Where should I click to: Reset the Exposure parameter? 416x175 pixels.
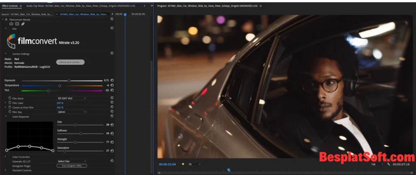[112, 80]
